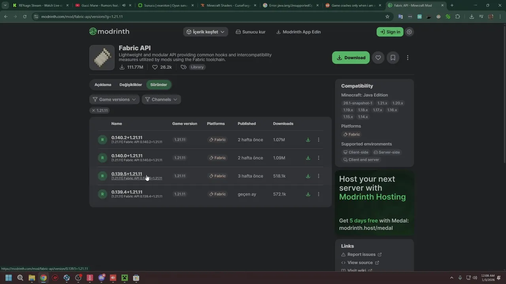Viewport: 506px width, 284px height.
Task: Open more options for the 0.140.0+1.21.11 row
Action: click(319, 158)
